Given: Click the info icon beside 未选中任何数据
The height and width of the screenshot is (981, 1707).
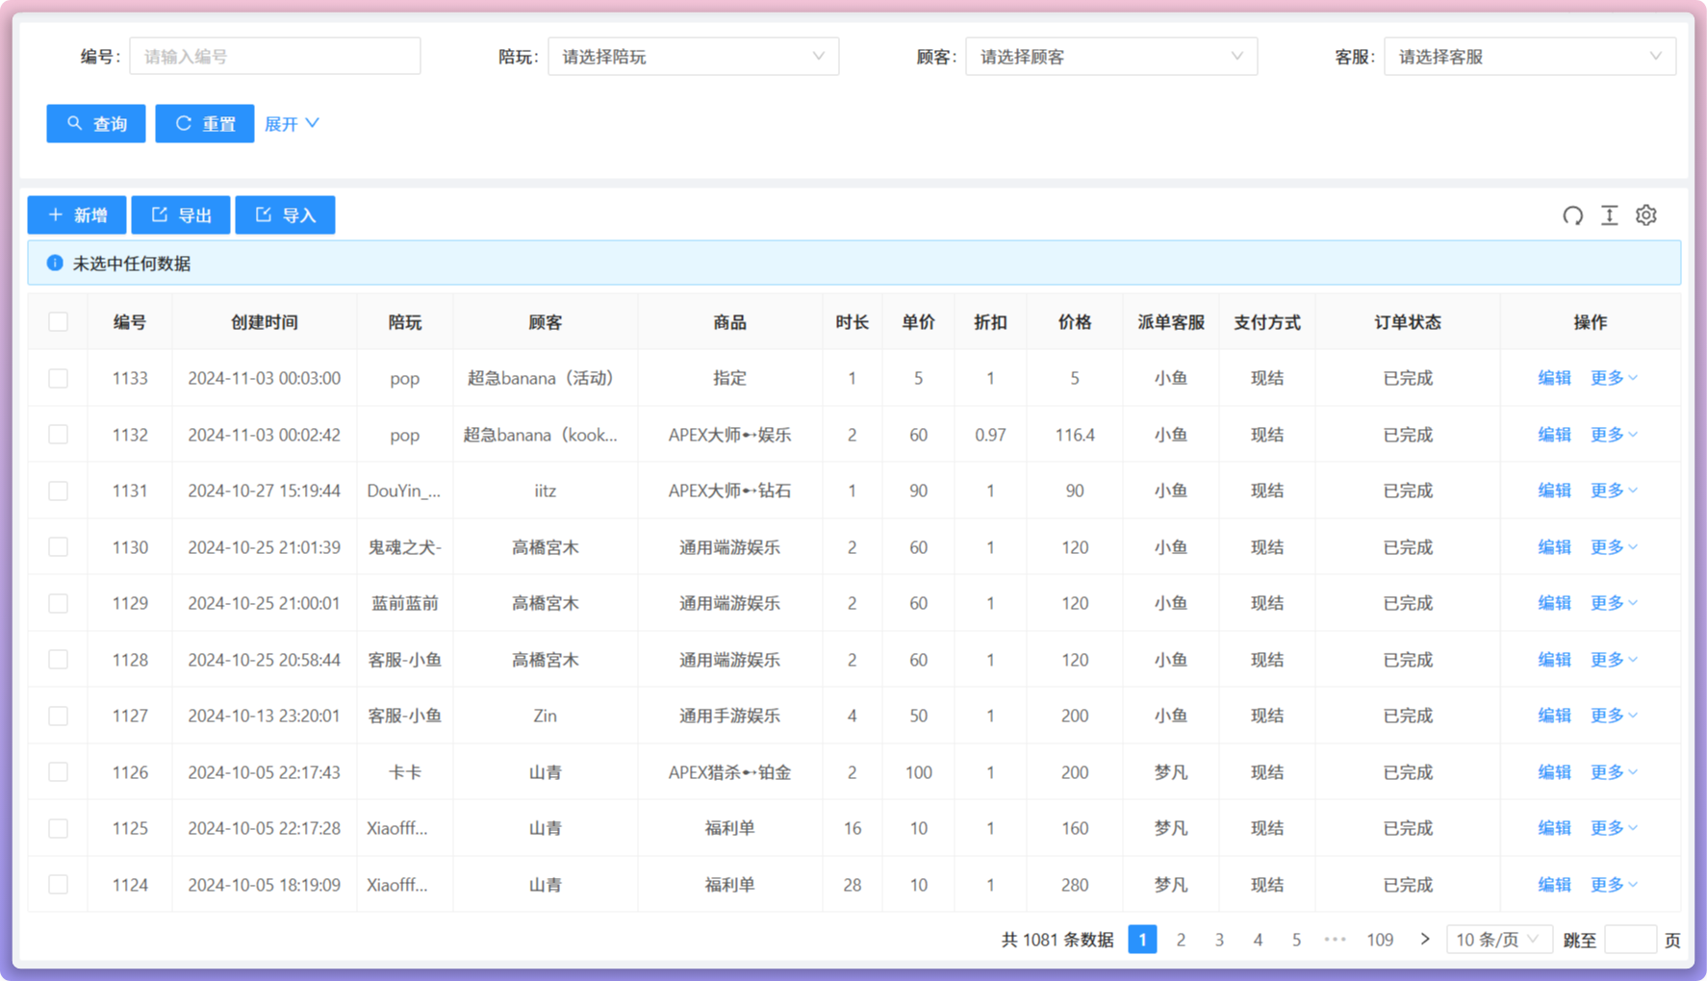Looking at the screenshot, I should [55, 263].
